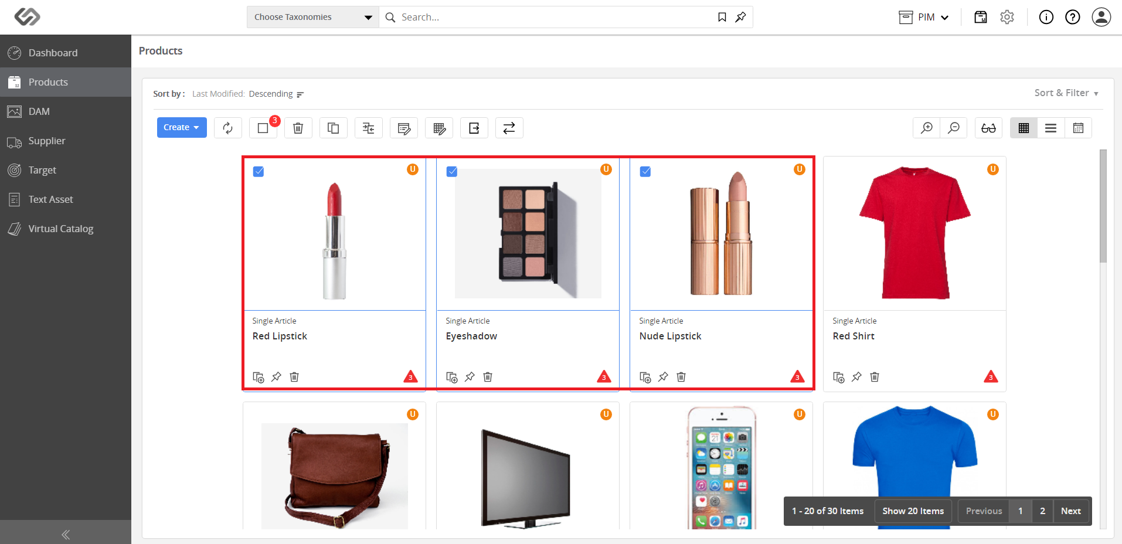Click the export icon in the toolbar
The height and width of the screenshot is (544, 1122).
point(474,128)
